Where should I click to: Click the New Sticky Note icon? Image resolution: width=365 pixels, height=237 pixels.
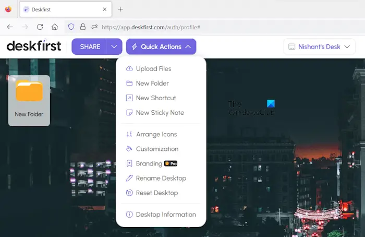[x=129, y=113]
